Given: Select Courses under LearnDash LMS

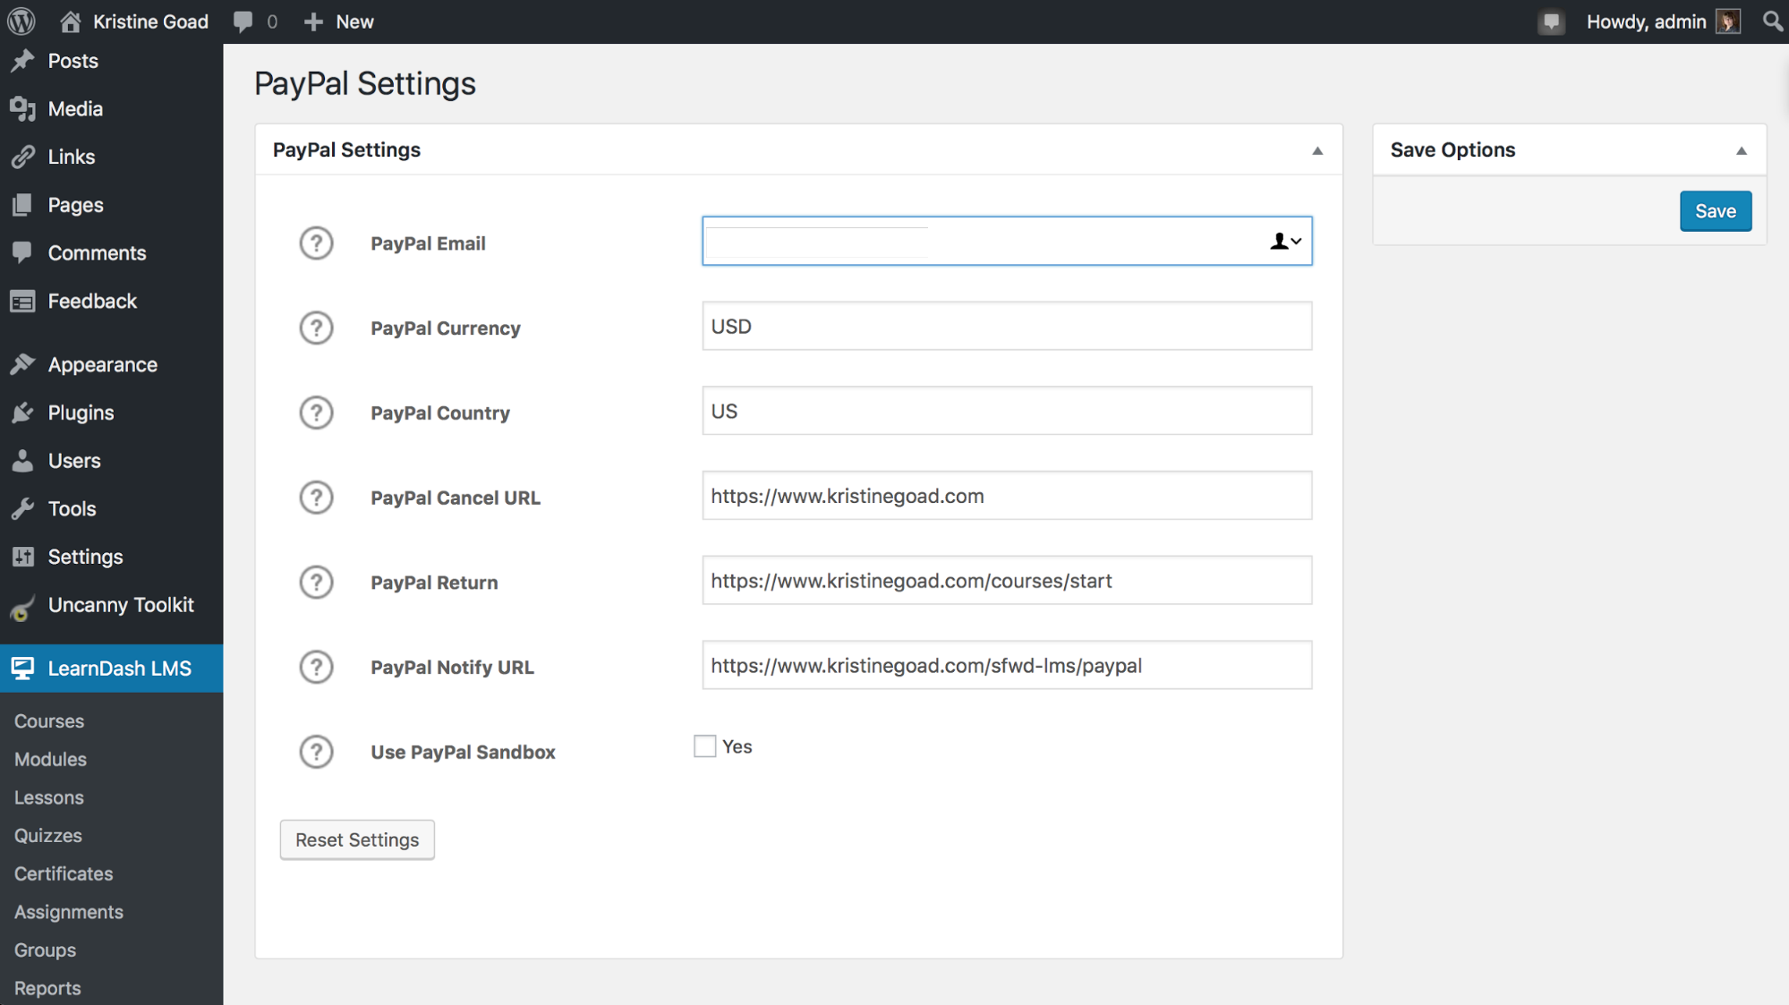Looking at the screenshot, I should (x=48, y=721).
